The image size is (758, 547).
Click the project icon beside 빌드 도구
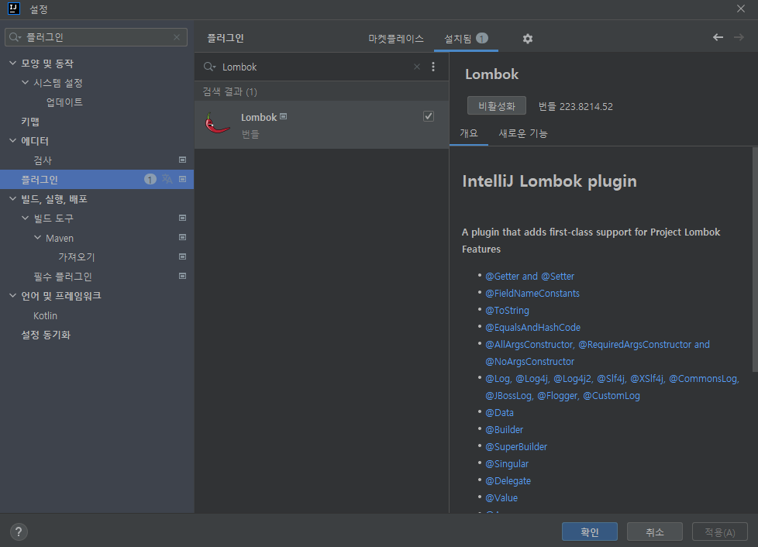click(x=183, y=218)
